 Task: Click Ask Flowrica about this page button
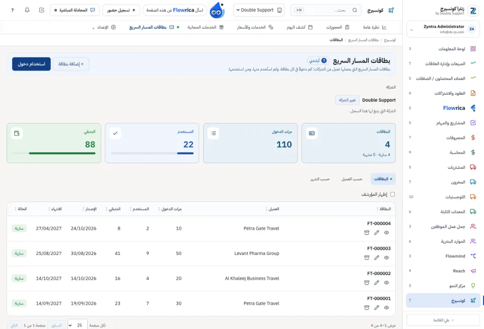175,10
